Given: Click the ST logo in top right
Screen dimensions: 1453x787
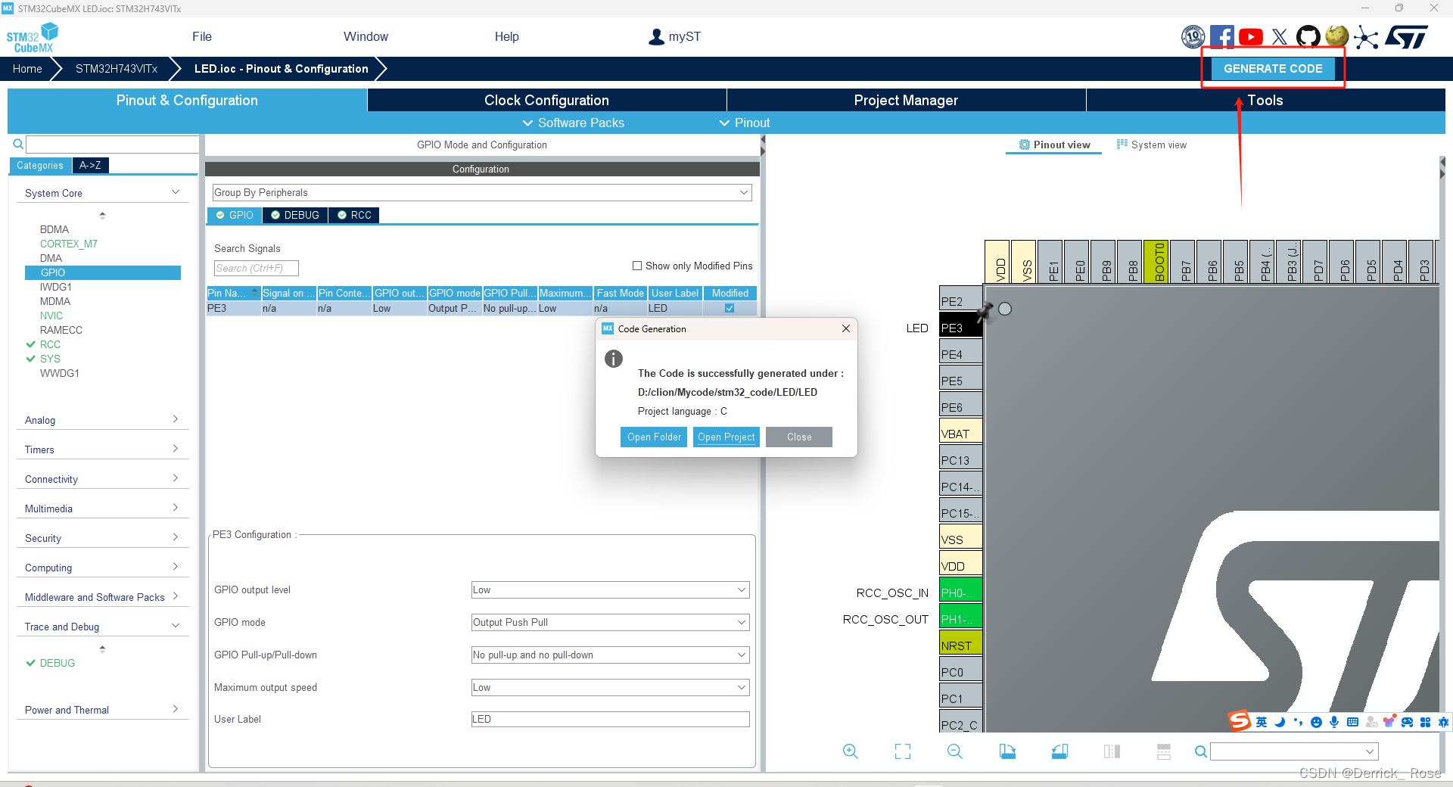Looking at the screenshot, I should [x=1407, y=36].
